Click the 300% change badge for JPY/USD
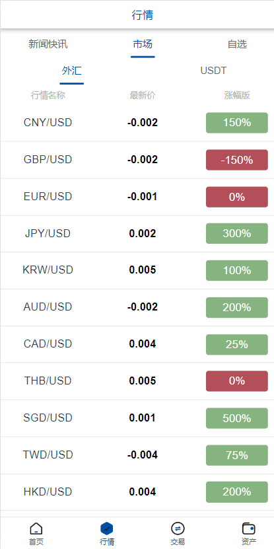 (x=237, y=233)
